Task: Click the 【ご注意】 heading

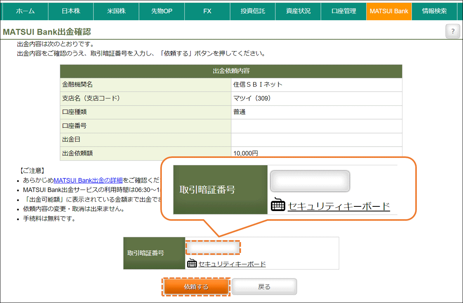Action: (x=32, y=171)
